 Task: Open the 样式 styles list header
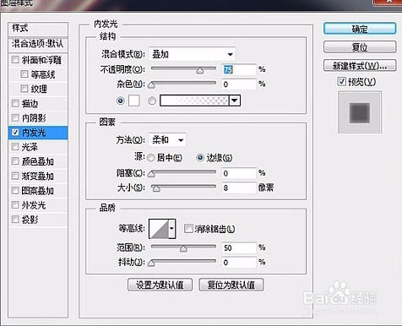tap(38, 29)
